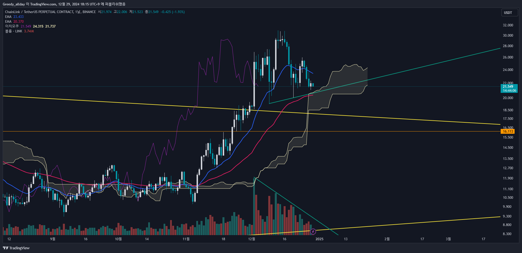
Task: Click the 24.315 Ichimoku value
Action: point(38,26)
